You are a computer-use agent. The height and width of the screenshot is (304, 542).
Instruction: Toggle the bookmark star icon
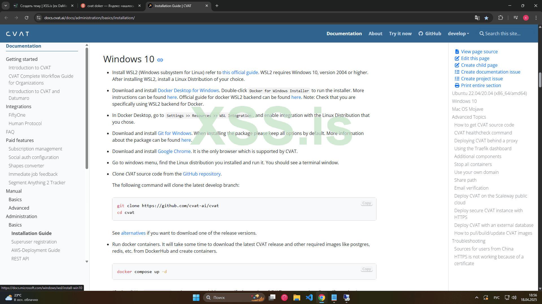pyautogui.click(x=486, y=18)
